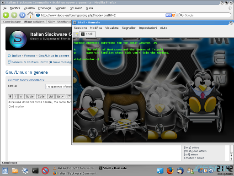Click the two-users messenger tray icon
This screenshot has height=176, width=234.
[190, 170]
